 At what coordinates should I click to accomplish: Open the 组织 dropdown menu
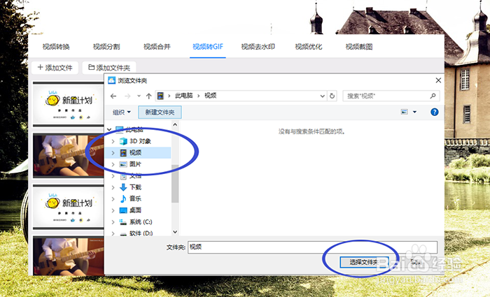tap(122, 113)
